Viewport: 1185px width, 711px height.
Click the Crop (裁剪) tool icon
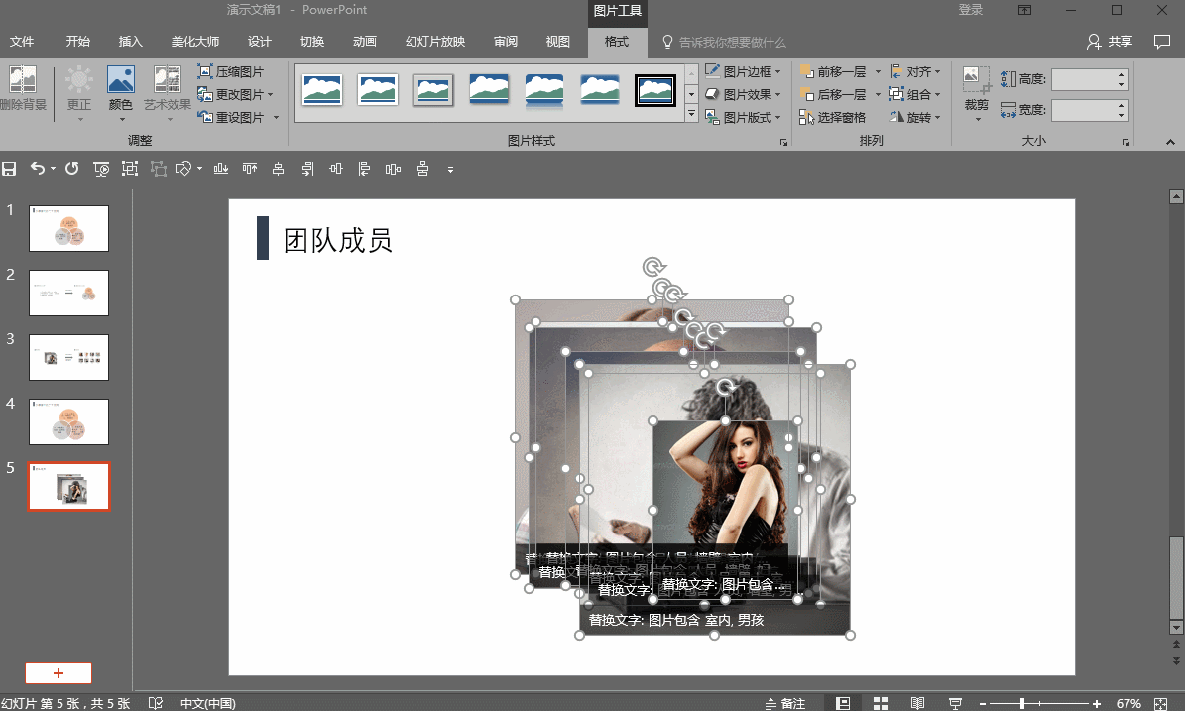click(977, 80)
